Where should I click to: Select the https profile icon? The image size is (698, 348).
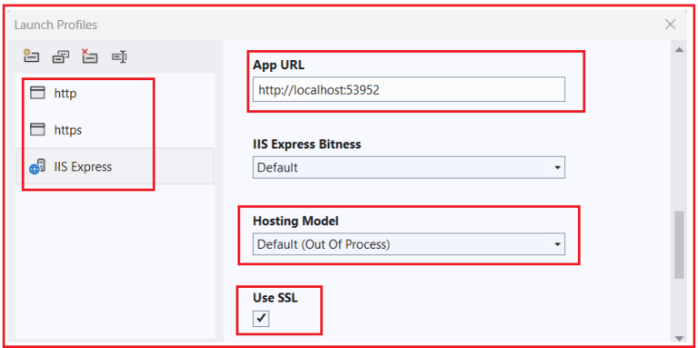pos(37,130)
